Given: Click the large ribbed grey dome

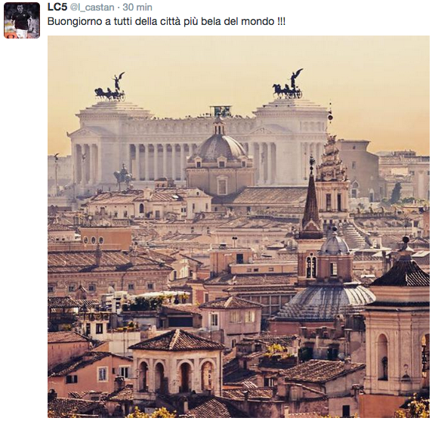Looking at the screenshot, I should (326, 302).
